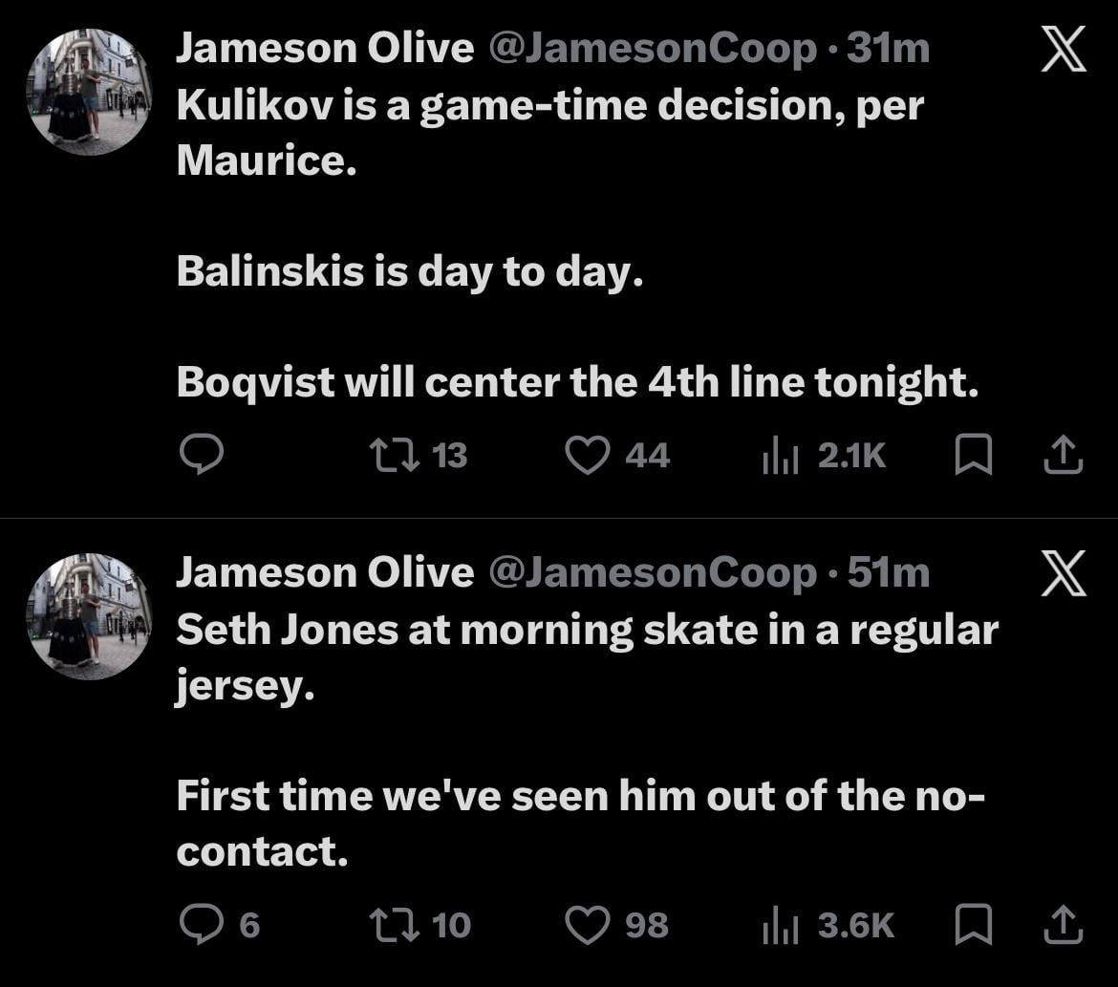Open the @JamesonCoop handle on the 51m tweet
This screenshot has height=987, width=1118.
(x=653, y=572)
